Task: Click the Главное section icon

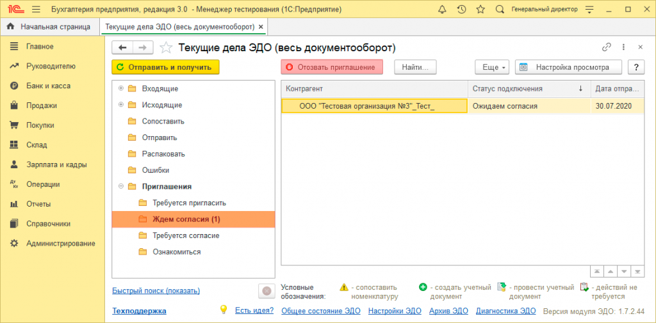Action: [14, 47]
